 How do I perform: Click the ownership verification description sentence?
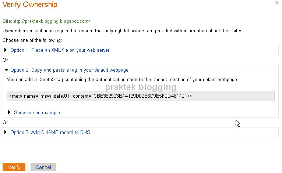click(123, 31)
